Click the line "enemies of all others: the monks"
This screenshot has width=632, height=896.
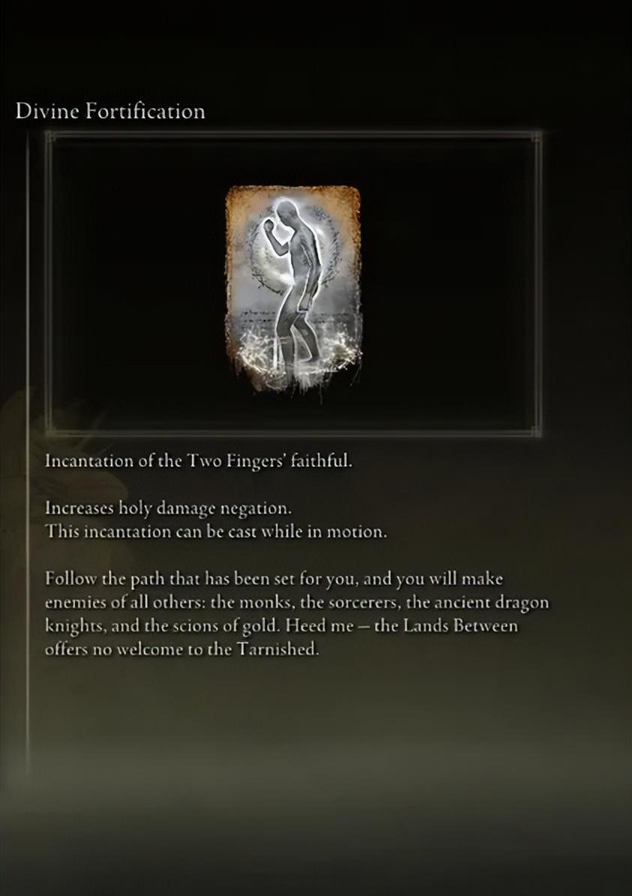[296, 603]
